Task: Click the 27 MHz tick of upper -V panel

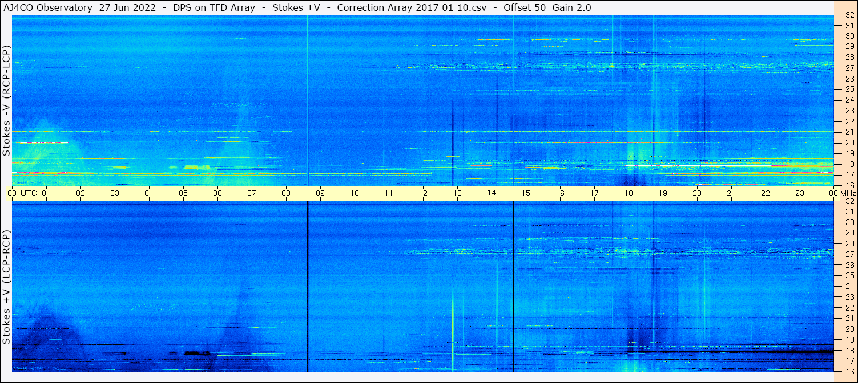Action: point(849,68)
